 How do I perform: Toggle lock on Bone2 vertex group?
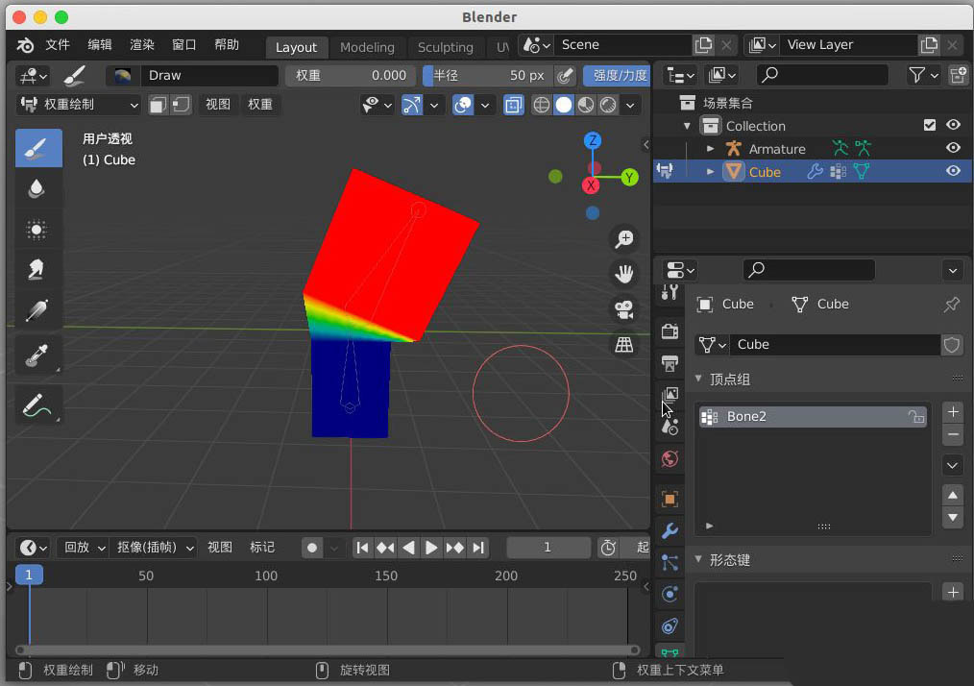[x=916, y=416]
